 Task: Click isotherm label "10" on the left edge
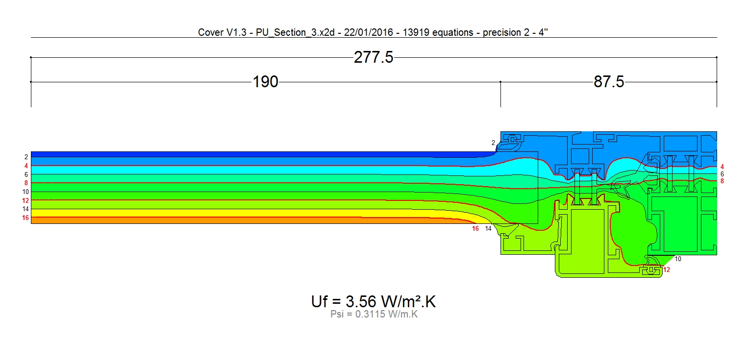click(25, 192)
